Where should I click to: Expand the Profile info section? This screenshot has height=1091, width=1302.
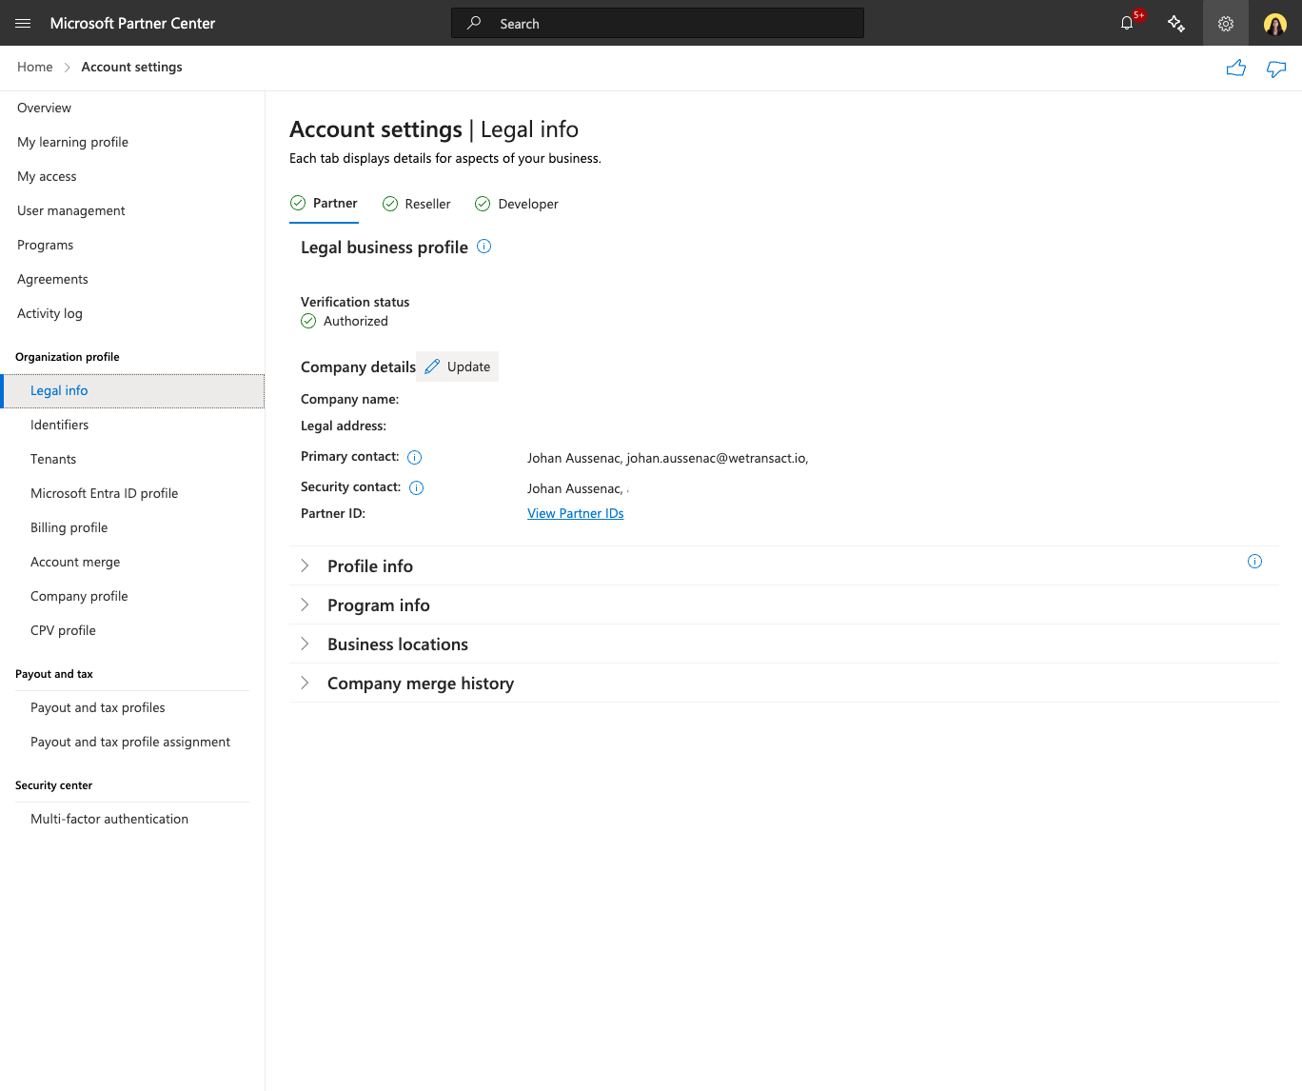point(784,565)
